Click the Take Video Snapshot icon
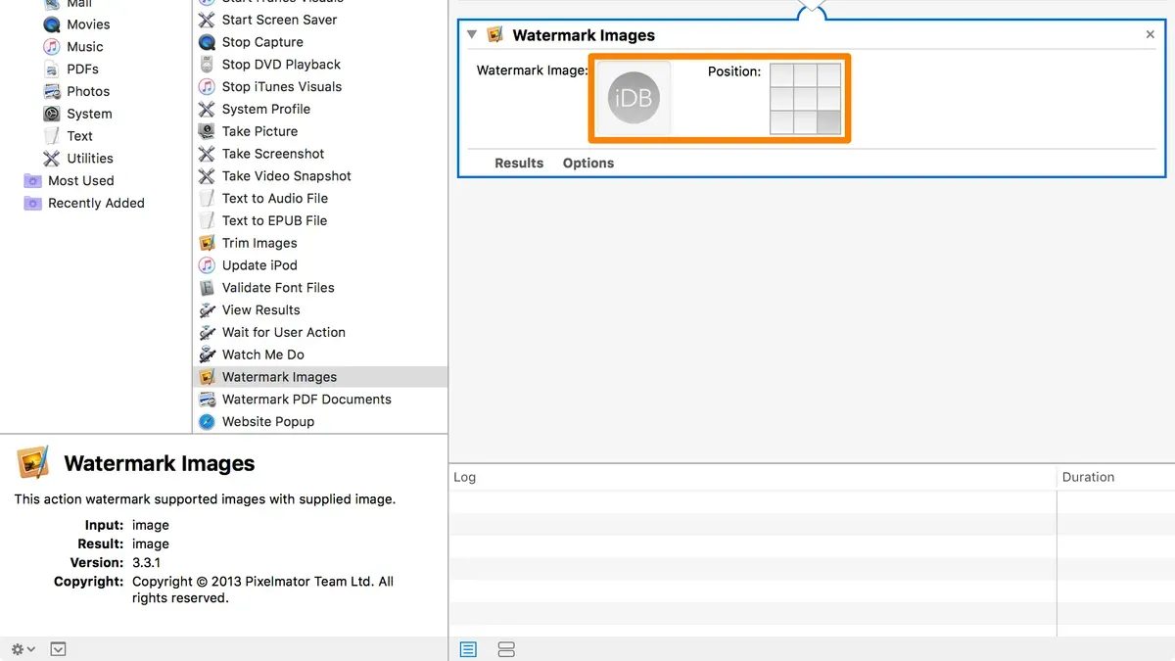Image resolution: width=1175 pixels, height=661 pixels. (x=207, y=176)
